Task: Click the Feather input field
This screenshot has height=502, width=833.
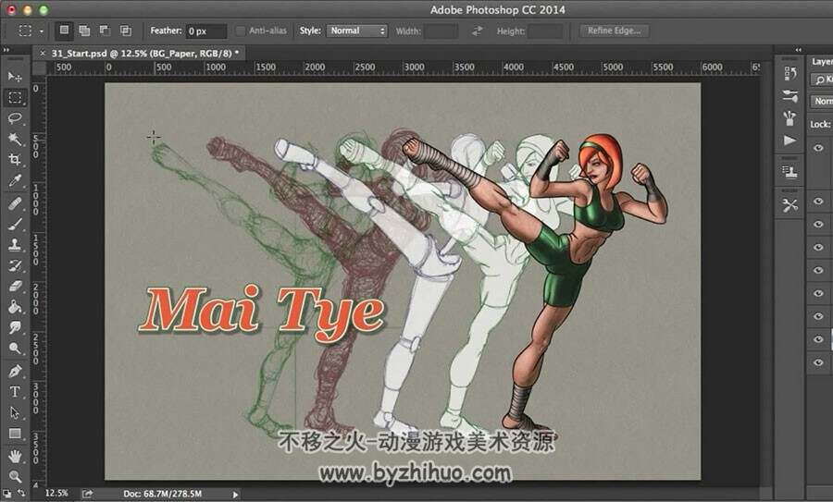Action: pyautogui.click(x=206, y=31)
